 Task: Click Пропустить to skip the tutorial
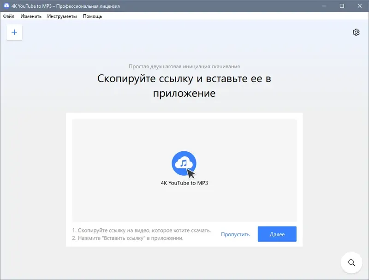click(x=235, y=234)
